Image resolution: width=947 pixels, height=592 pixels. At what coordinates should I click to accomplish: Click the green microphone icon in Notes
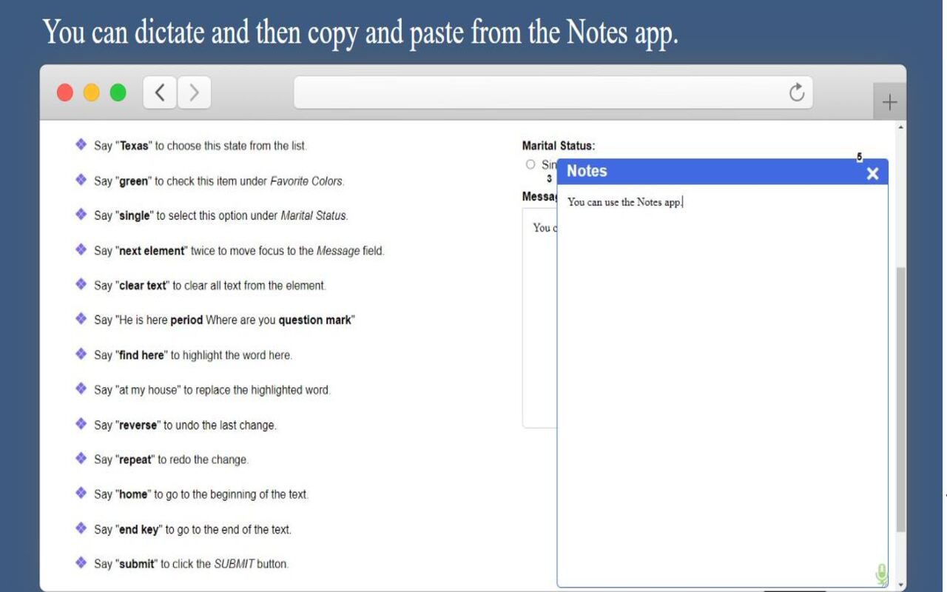(x=880, y=573)
